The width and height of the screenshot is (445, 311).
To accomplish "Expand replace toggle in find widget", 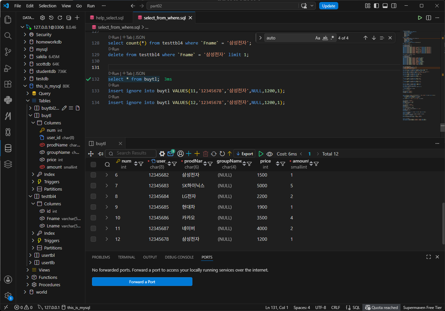I will [x=260, y=38].
